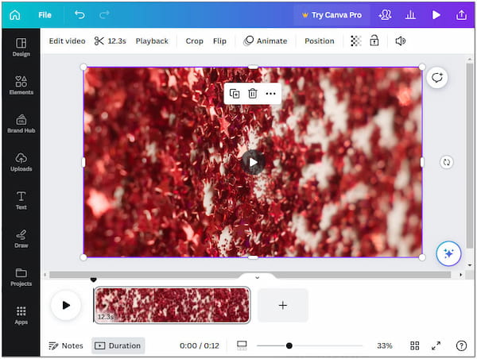
Task: Open grid view of pages
Action: coord(415,345)
